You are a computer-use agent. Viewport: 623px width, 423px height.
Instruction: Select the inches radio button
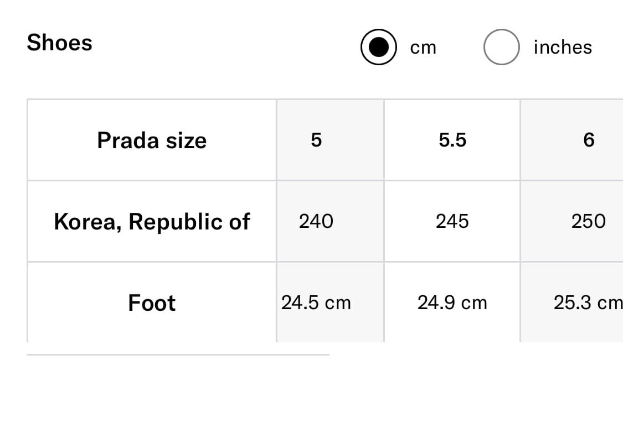coord(501,47)
